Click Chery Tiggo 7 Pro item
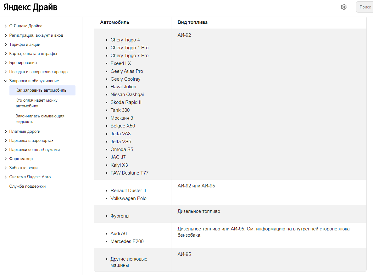 [129, 56]
